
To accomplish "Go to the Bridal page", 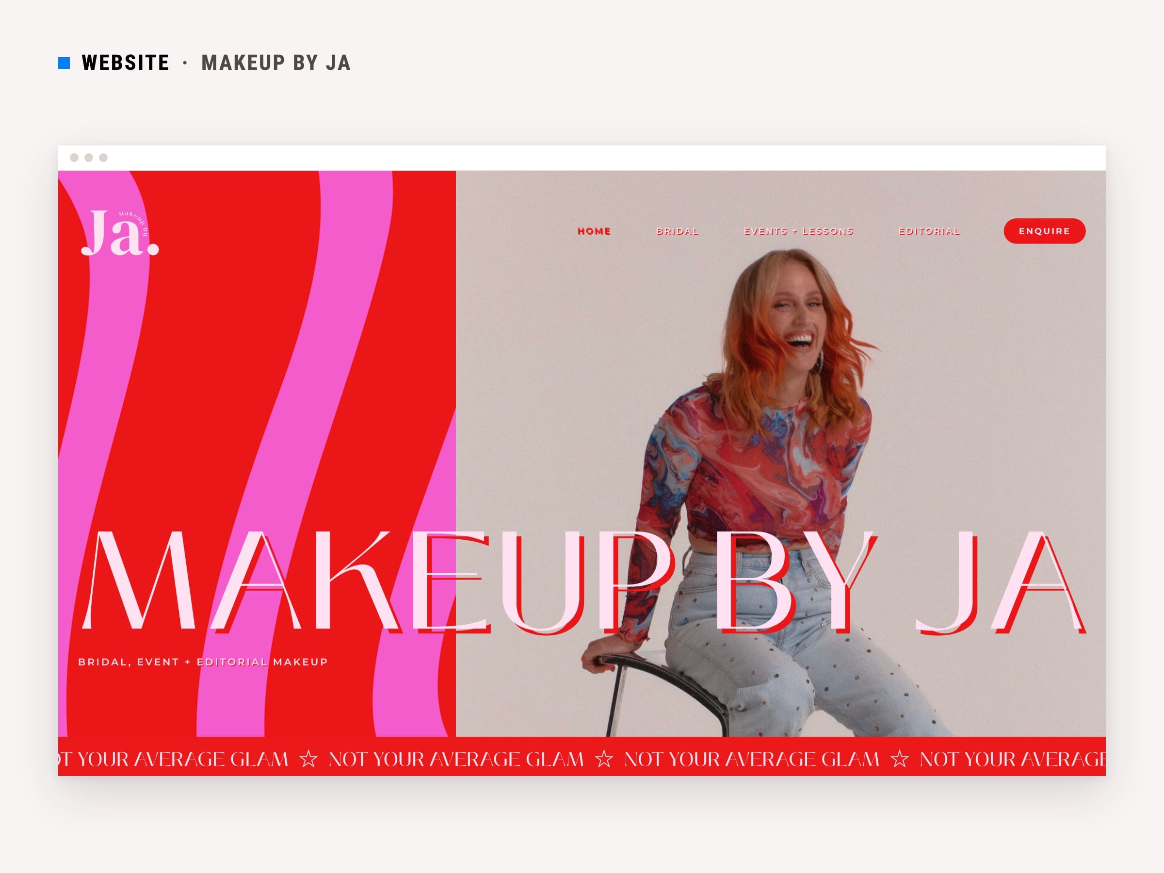I will [677, 231].
